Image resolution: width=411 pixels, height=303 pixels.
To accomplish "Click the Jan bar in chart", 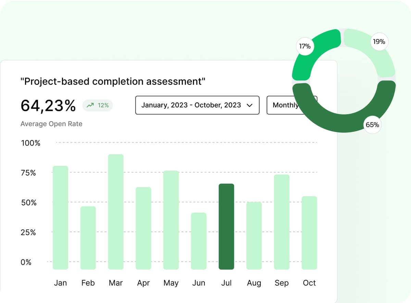I will pyautogui.click(x=60, y=217).
